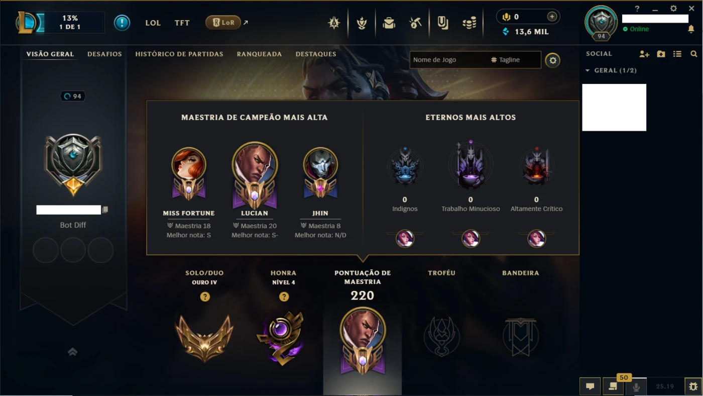The height and width of the screenshot is (396, 703).
Task: Click the Nome de Jogo search field
Action: coord(449,60)
